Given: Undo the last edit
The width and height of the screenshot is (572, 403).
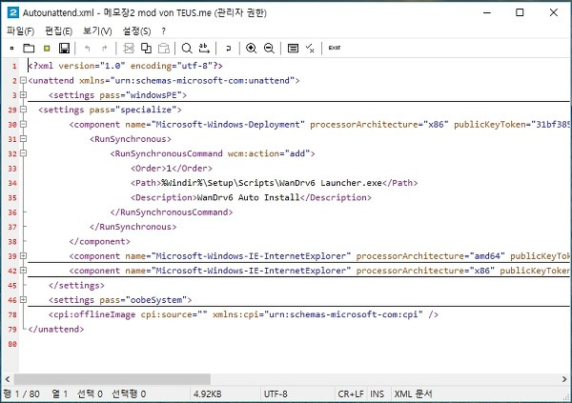Looking at the screenshot, I should pos(87,48).
